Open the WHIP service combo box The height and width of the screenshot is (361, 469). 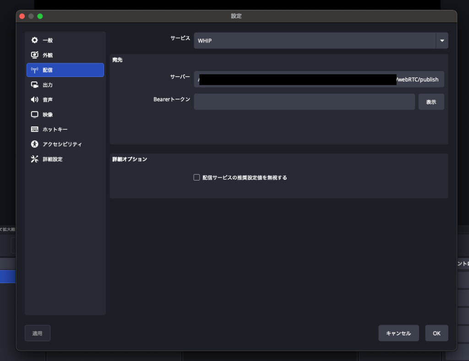coord(315,41)
